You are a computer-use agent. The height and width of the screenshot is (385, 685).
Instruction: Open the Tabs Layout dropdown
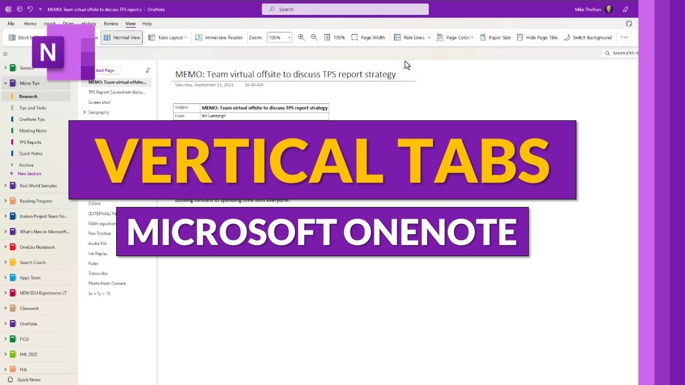168,37
